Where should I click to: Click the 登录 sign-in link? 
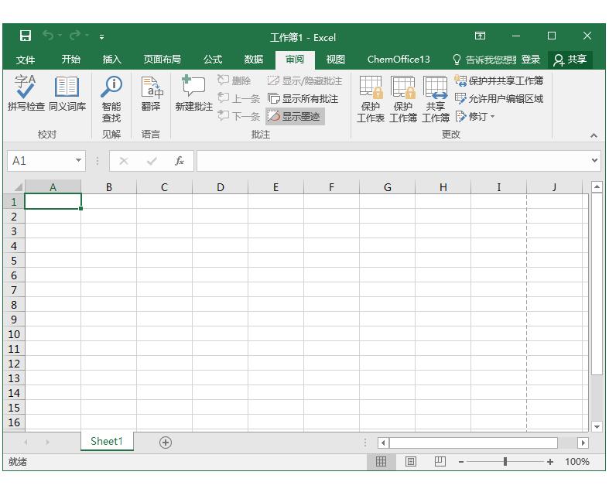click(531, 60)
